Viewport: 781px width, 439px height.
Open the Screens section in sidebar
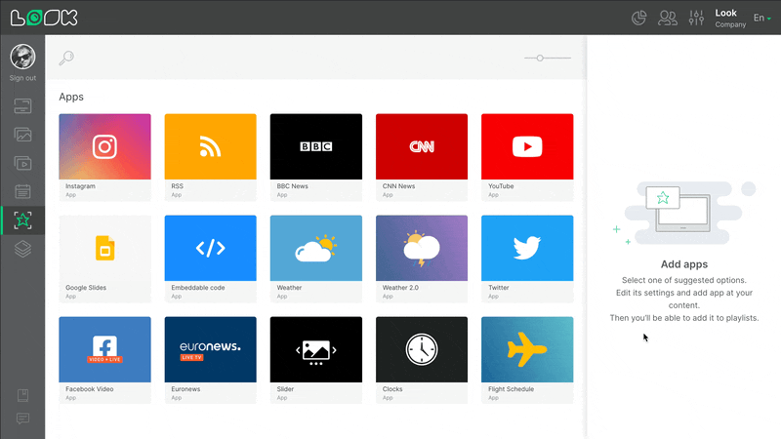pos(22,105)
